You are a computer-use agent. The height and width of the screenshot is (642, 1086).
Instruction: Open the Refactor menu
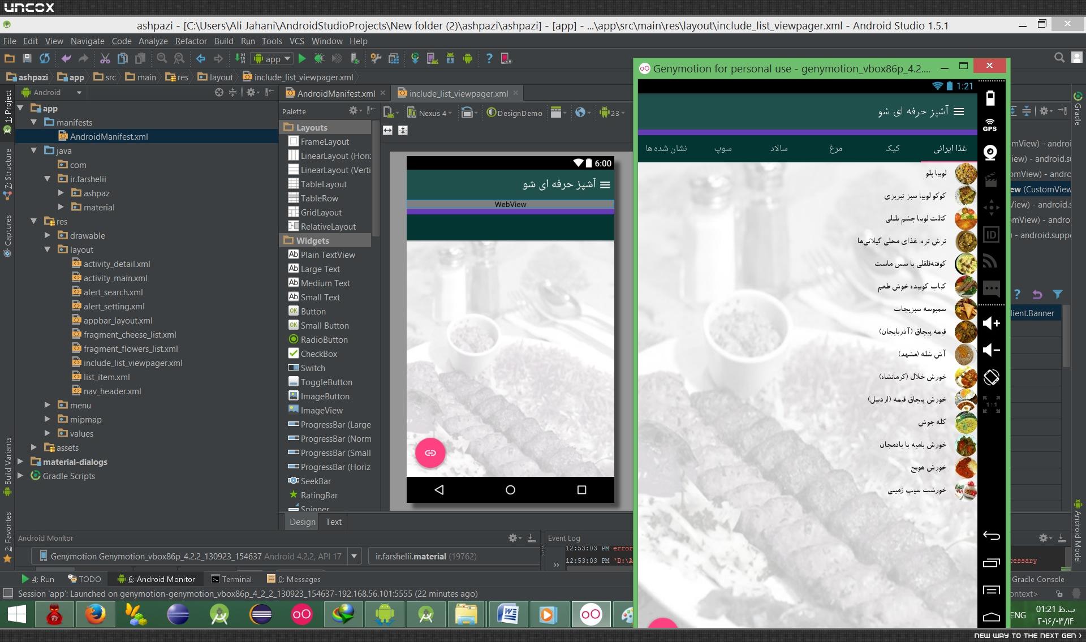click(x=191, y=41)
